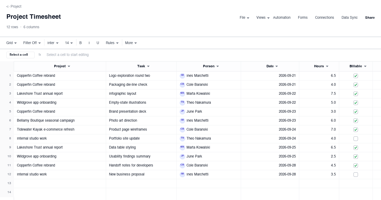Select Date cell for Infographic layout
The height and width of the screenshot is (200, 381).
tap(270, 94)
